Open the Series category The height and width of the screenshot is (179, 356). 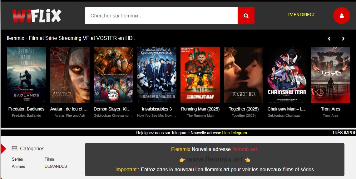click(x=17, y=159)
